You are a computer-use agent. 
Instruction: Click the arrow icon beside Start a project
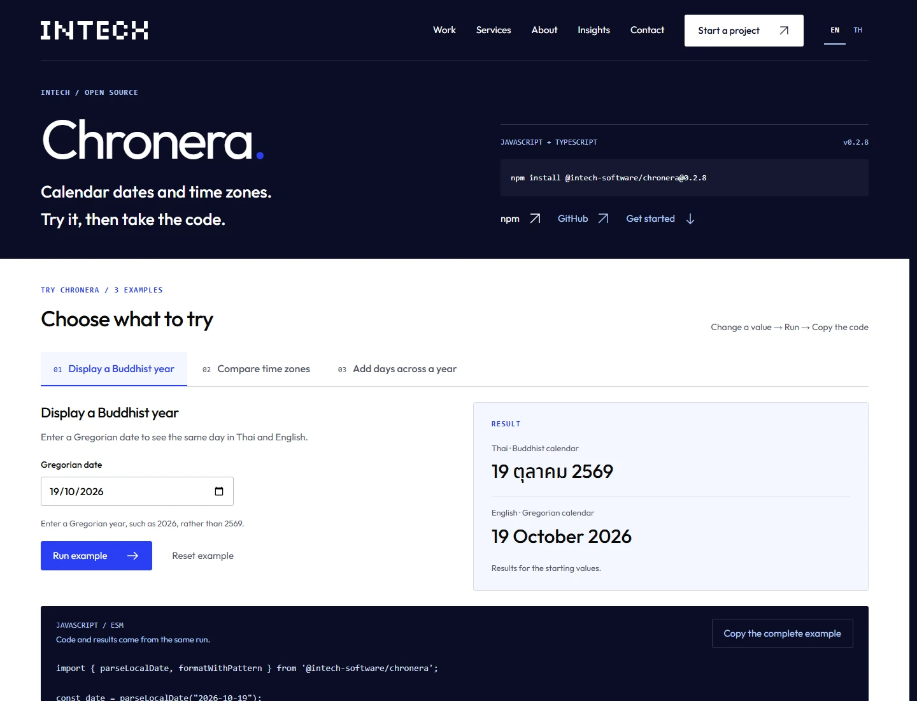pos(784,31)
